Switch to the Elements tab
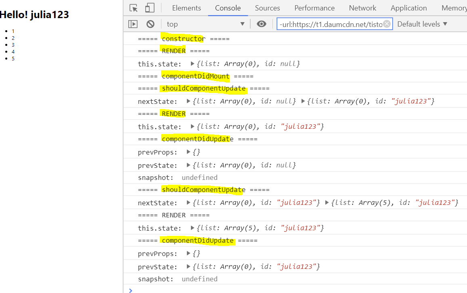The image size is (467, 293). point(186,8)
